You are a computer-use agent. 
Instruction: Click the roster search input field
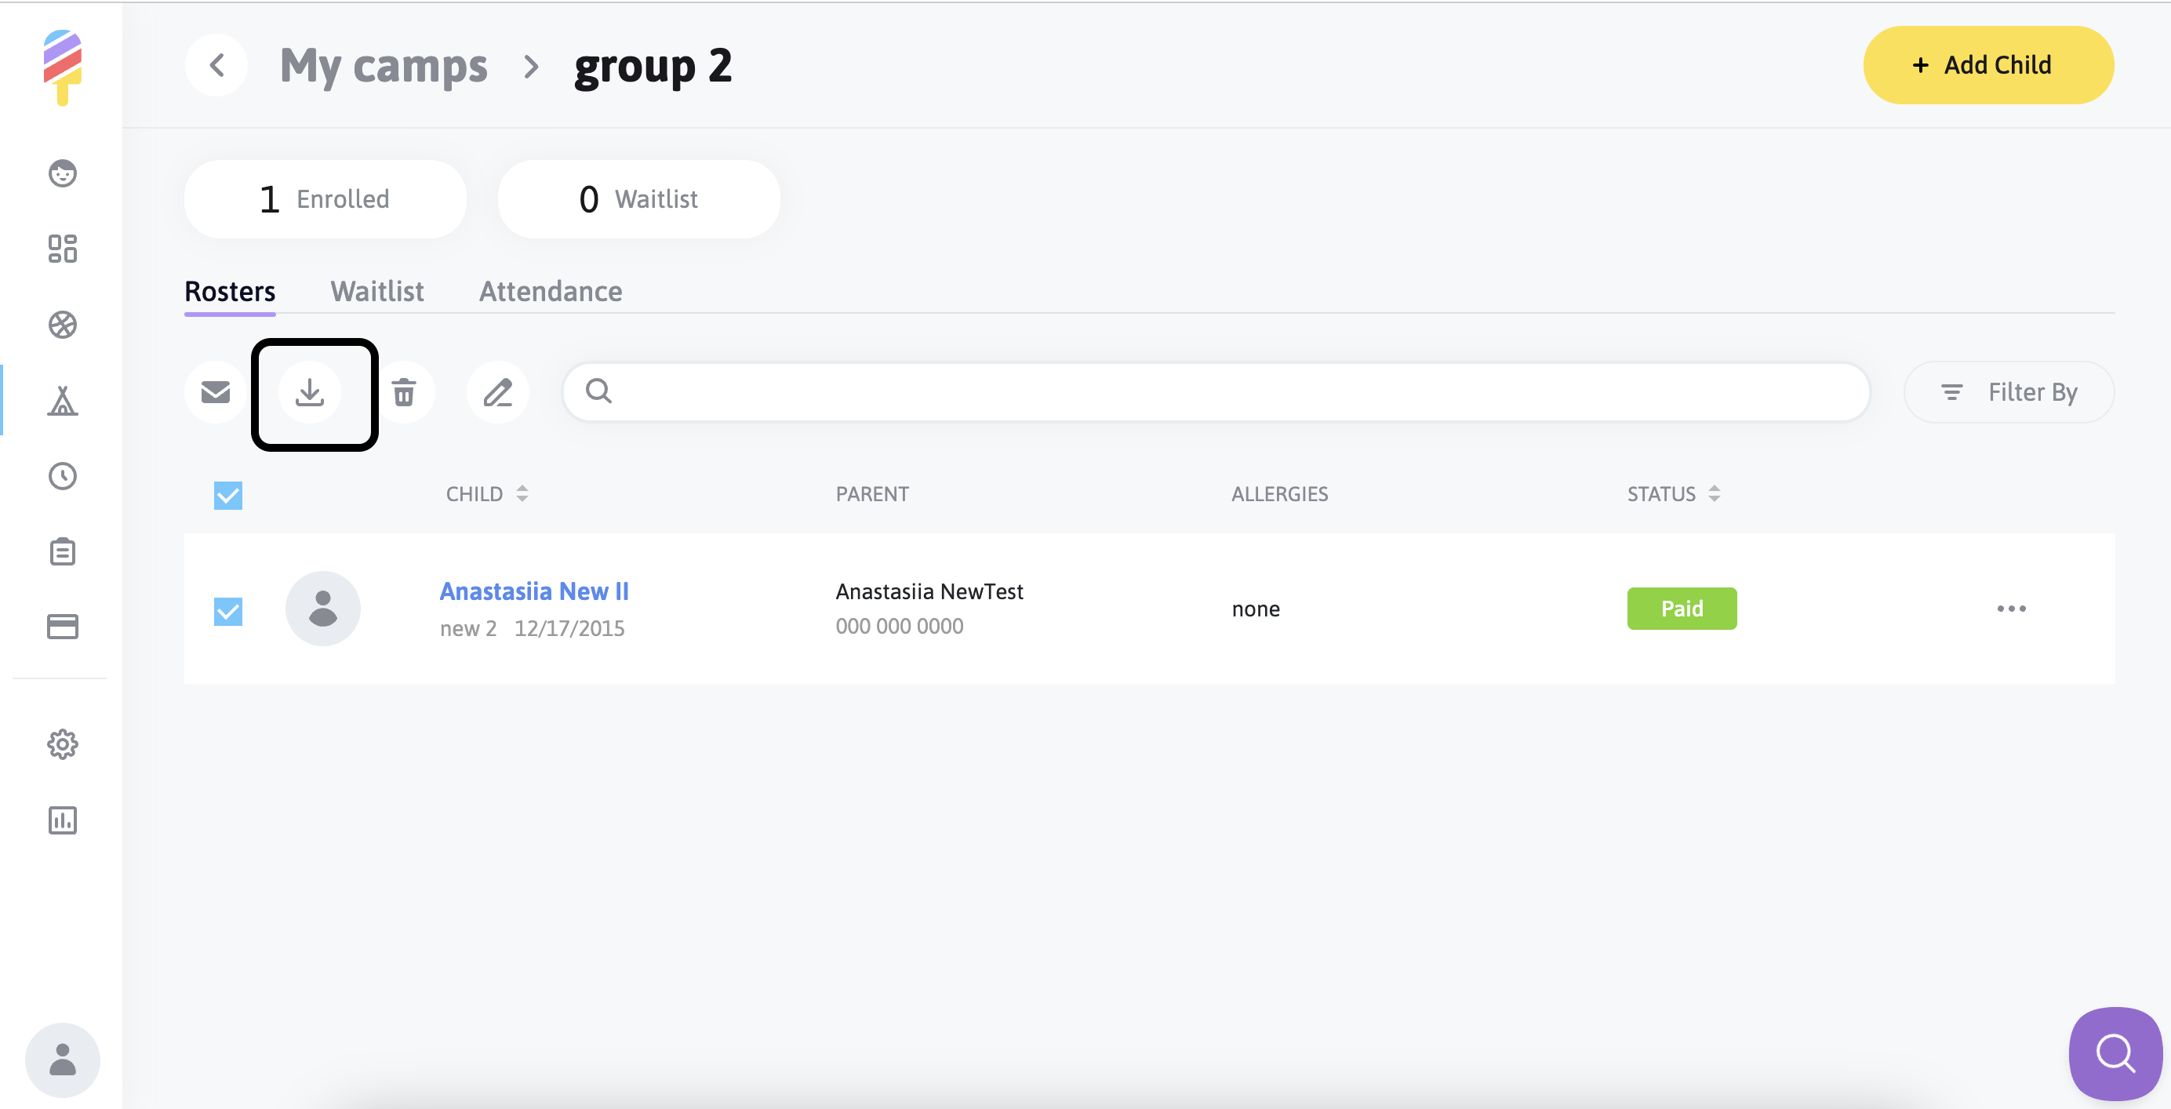[1231, 392]
